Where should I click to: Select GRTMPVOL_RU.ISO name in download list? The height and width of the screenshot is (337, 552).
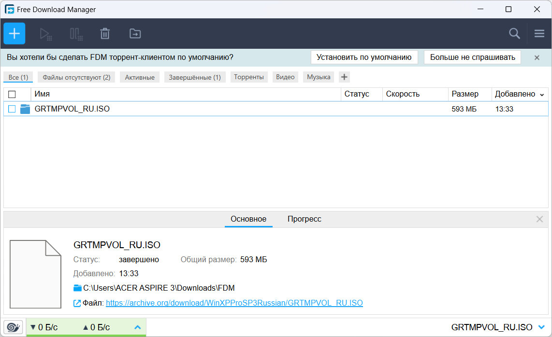click(x=72, y=109)
